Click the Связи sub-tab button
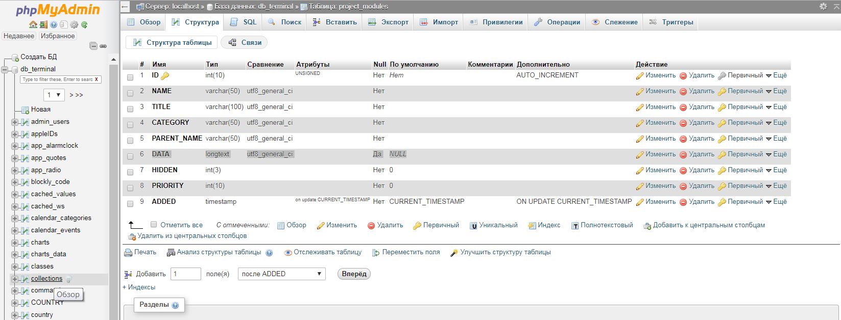The height and width of the screenshot is (320, 841). (x=244, y=43)
